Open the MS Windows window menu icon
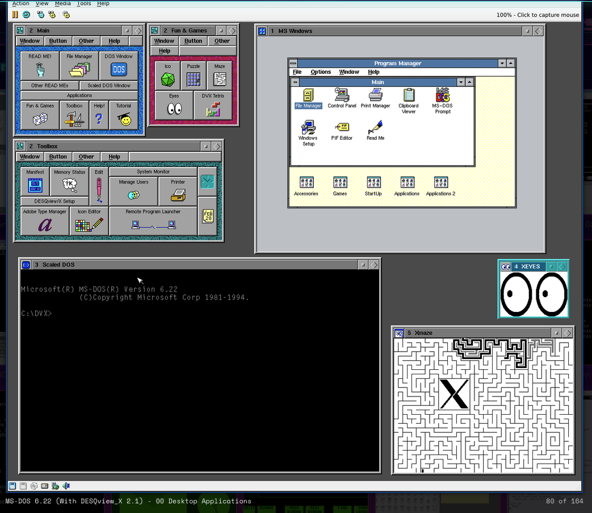592x513 pixels. pyautogui.click(x=262, y=31)
